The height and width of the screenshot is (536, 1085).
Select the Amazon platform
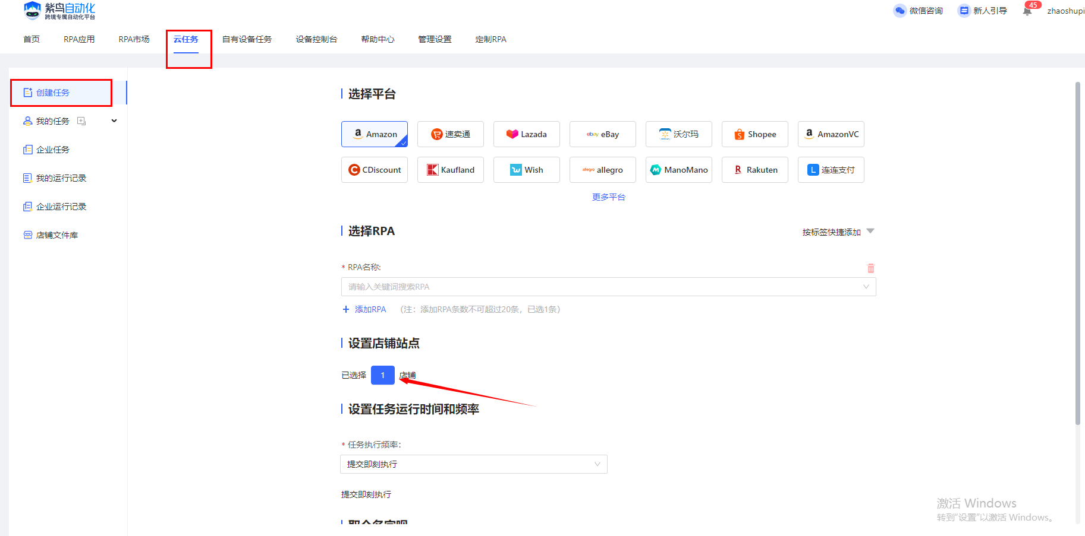(x=375, y=134)
